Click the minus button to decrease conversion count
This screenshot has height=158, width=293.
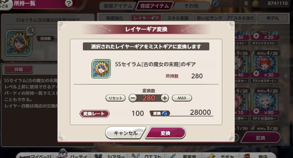coord(133,98)
